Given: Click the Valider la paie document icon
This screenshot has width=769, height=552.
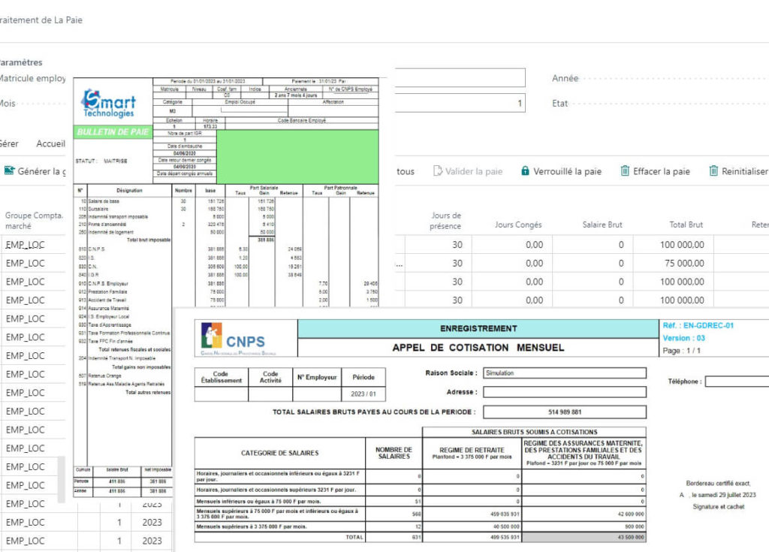Looking at the screenshot, I should (x=438, y=170).
